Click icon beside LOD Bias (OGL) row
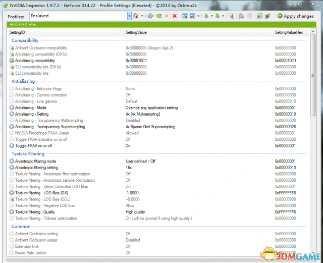323x263 pixels. click(x=12, y=199)
